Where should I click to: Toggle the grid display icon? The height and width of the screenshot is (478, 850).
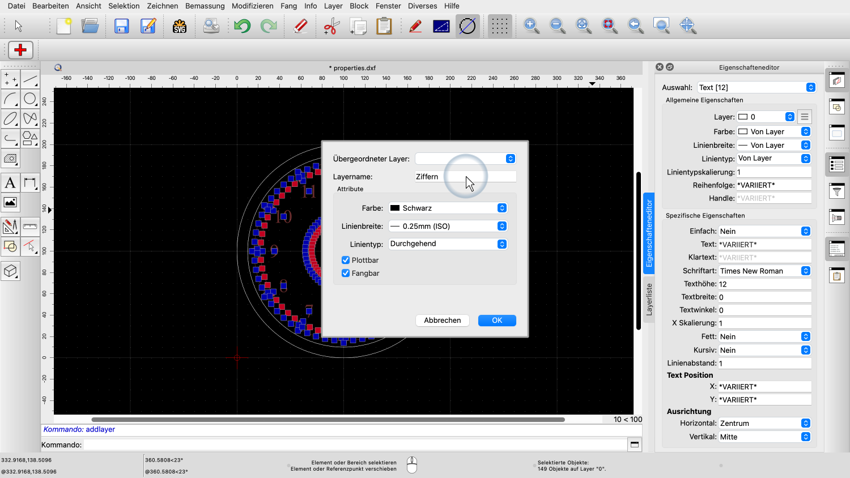[499, 26]
